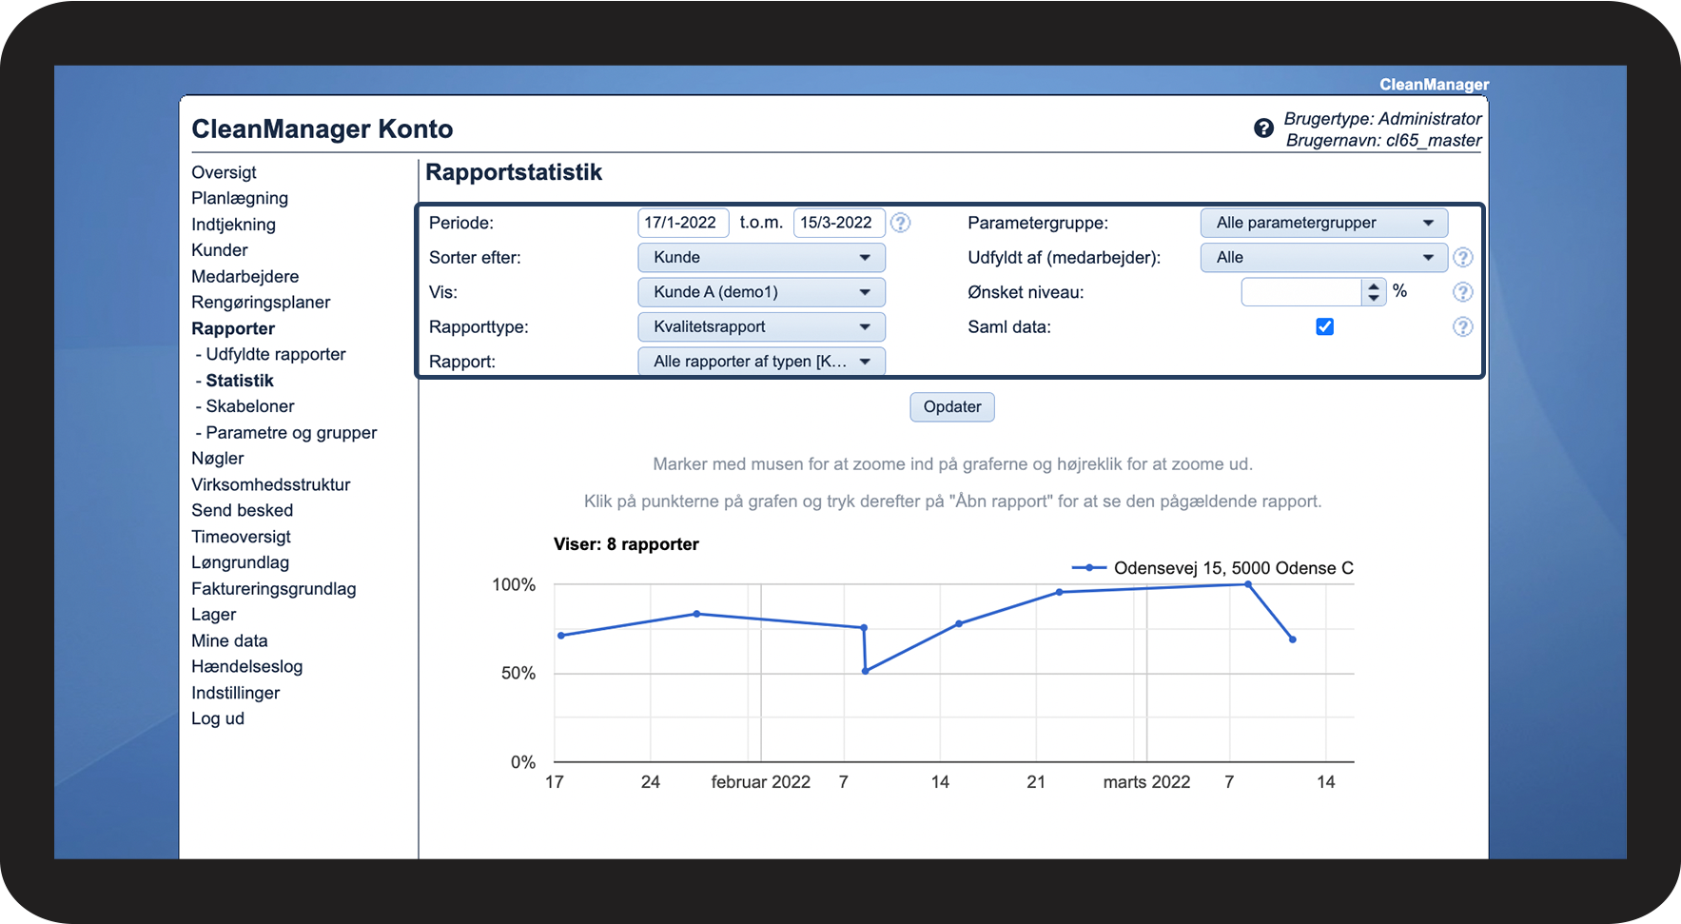
Task: Open the Rapporttype dropdown
Action: pos(761,326)
